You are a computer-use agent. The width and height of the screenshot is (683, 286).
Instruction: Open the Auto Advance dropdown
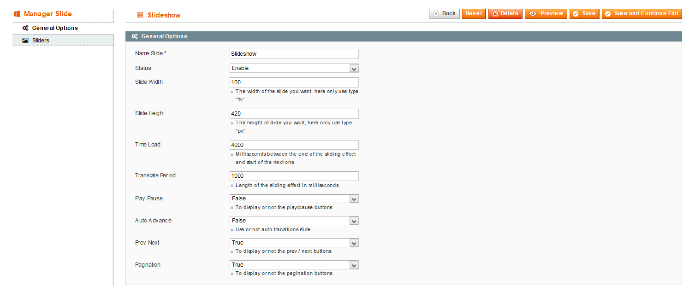click(x=294, y=221)
